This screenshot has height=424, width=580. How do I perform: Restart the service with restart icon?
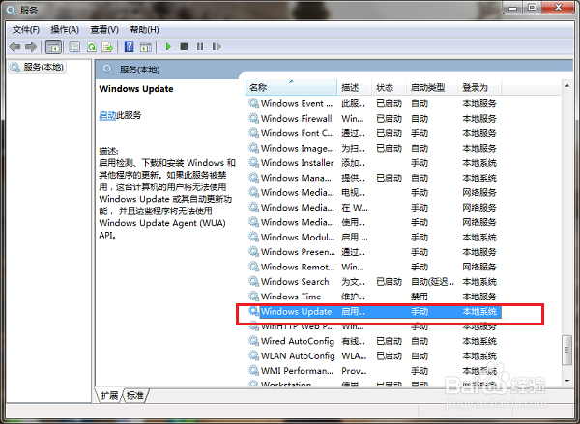(217, 47)
